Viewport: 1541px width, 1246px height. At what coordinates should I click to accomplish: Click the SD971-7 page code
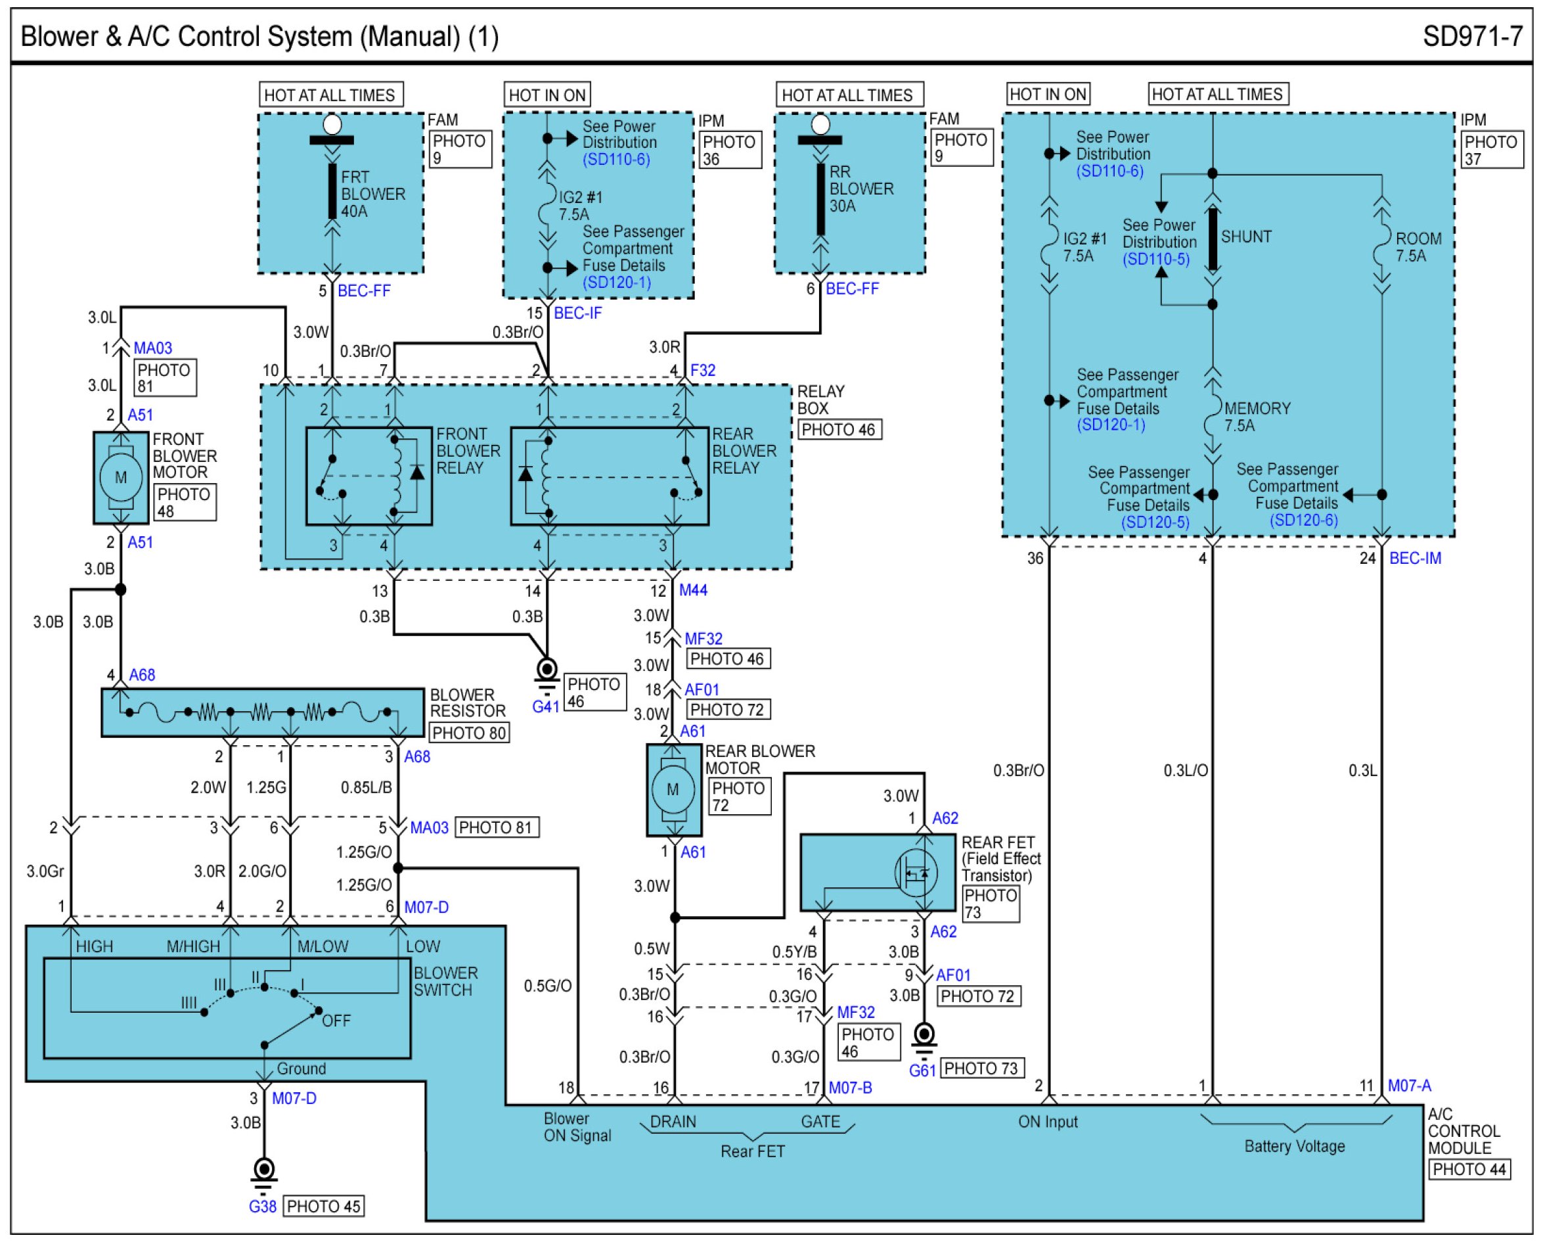(x=1472, y=36)
